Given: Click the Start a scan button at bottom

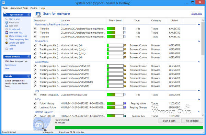Looking at the screenshot, I should pyautogui.click(x=169, y=121).
